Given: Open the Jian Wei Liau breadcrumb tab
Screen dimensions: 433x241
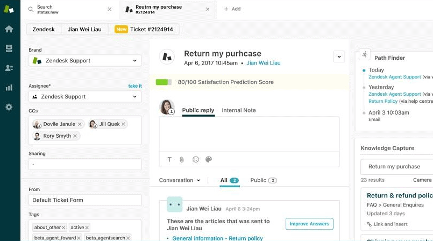Looking at the screenshot, I should click(x=84, y=29).
